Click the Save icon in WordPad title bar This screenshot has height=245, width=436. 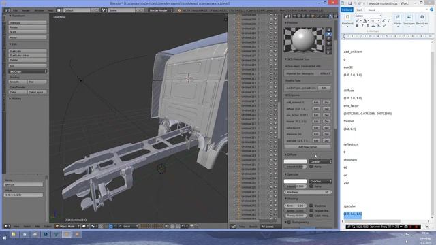pos(349,3)
